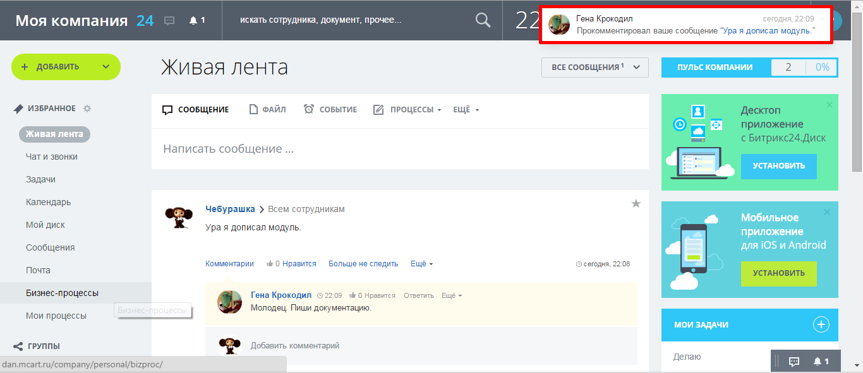Image resolution: width=863 pixels, height=373 pixels.
Task: Add new task with plus icon
Action: [820, 324]
